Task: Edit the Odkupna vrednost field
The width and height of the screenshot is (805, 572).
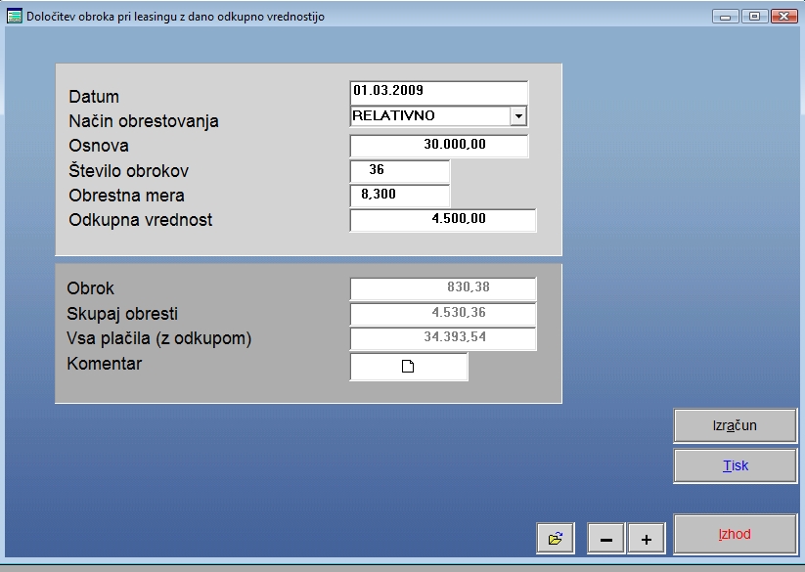Action: click(x=442, y=220)
